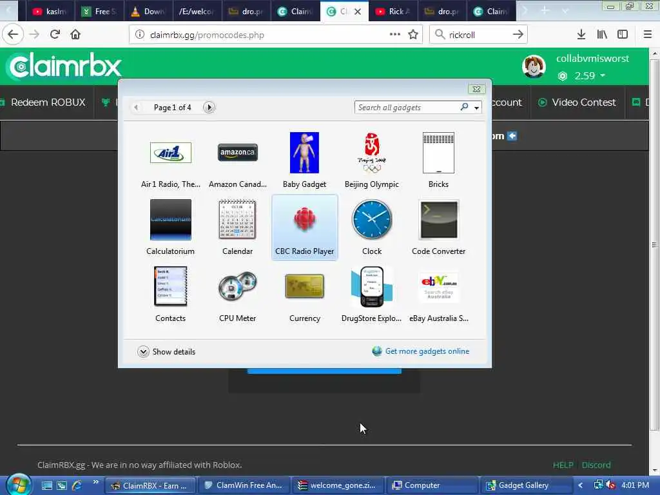Image resolution: width=660 pixels, height=495 pixels.
Task: Open page actions three-dot menu
Action: click(395, 34)
